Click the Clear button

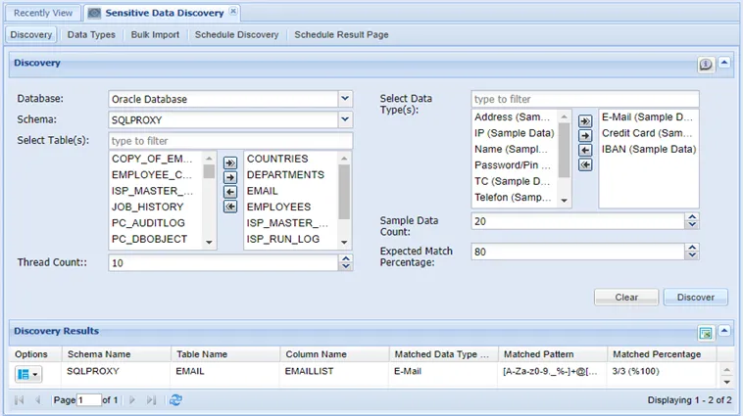click(626, 298)
